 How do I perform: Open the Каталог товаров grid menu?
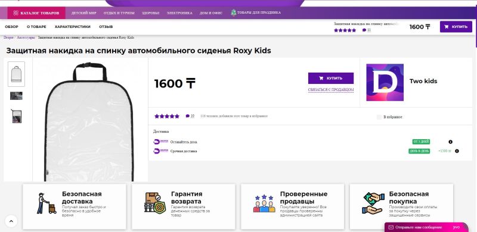click(x=36, y=13)
